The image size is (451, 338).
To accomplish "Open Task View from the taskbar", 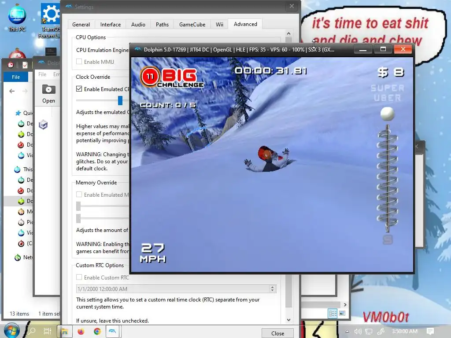I will point(47,331).
